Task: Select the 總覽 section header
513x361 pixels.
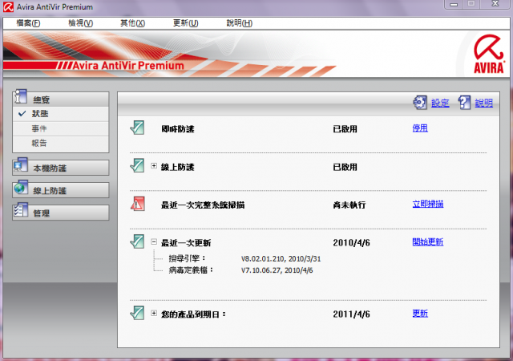Action: click(61, 99)
